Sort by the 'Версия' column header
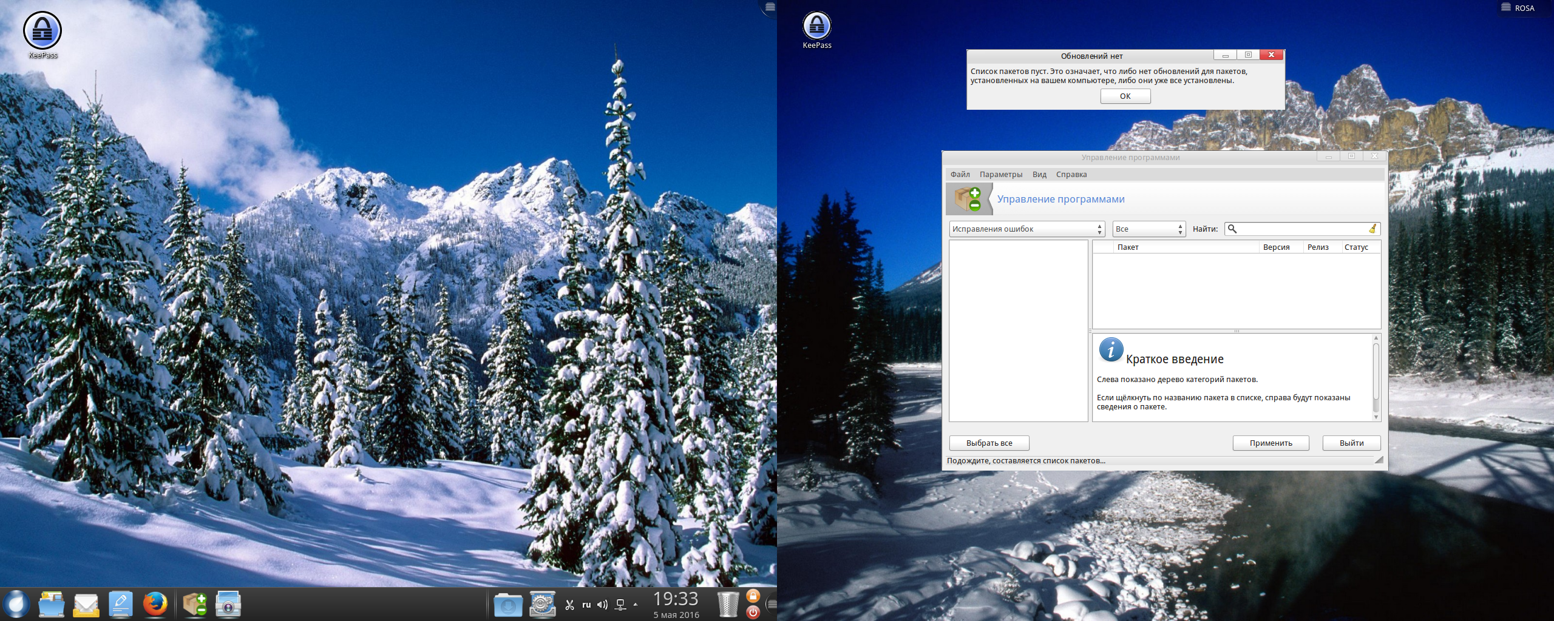This screenshot has width=1554, height=621. tap(1281, 247)
